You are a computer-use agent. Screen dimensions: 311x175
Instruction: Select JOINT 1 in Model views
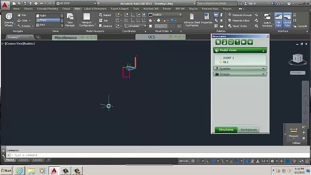coord(228,58)
